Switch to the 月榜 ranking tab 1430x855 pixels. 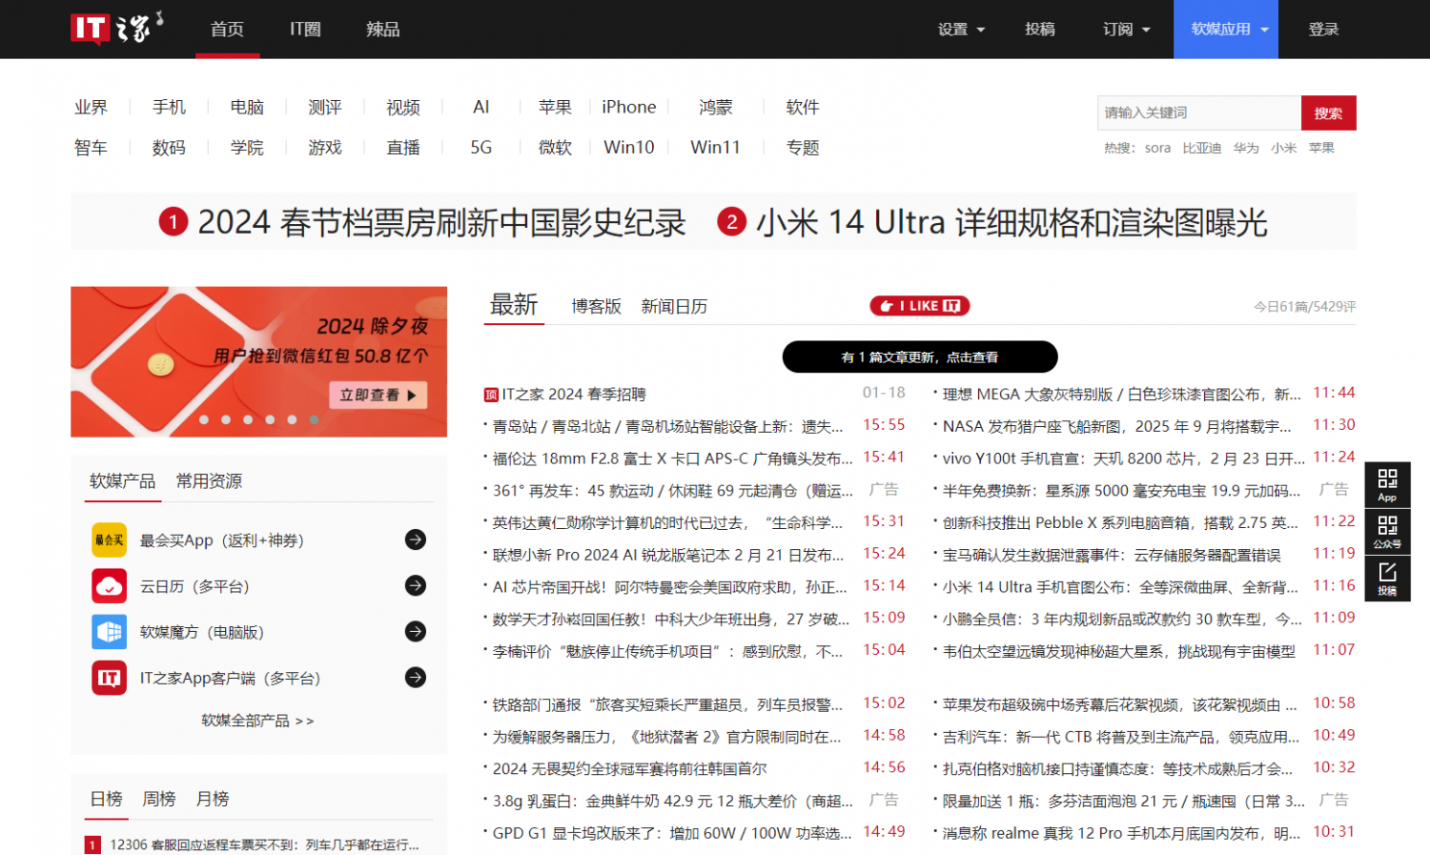213,799
